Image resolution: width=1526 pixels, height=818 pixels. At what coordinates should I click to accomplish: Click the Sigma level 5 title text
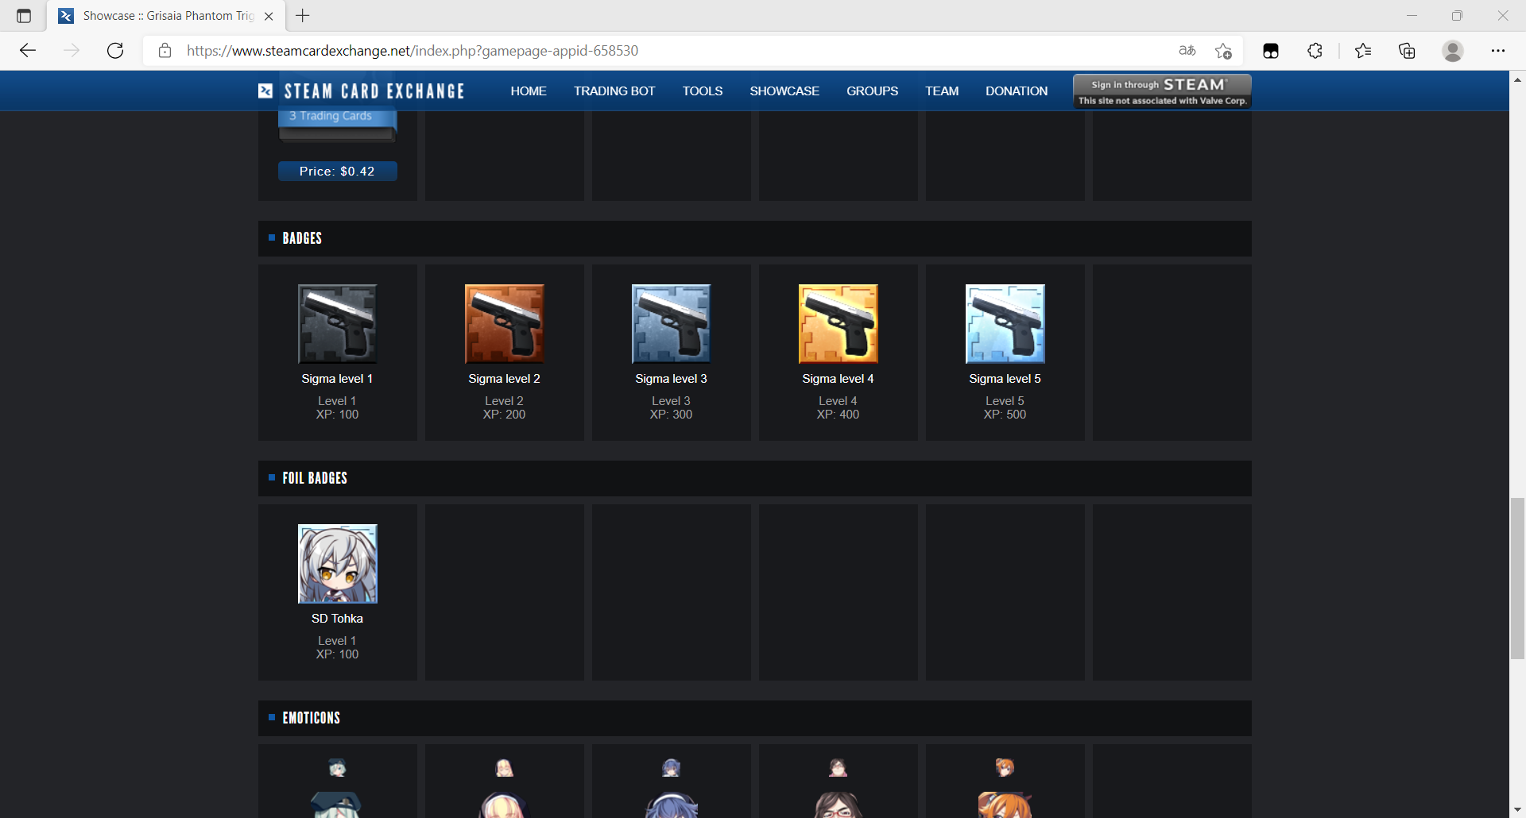[x=1005, y=379]
